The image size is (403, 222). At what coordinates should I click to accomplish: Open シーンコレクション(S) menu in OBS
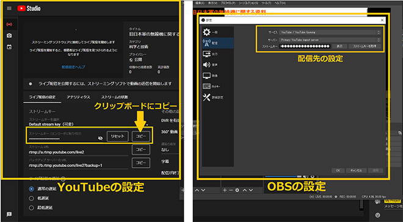(249, 3)
